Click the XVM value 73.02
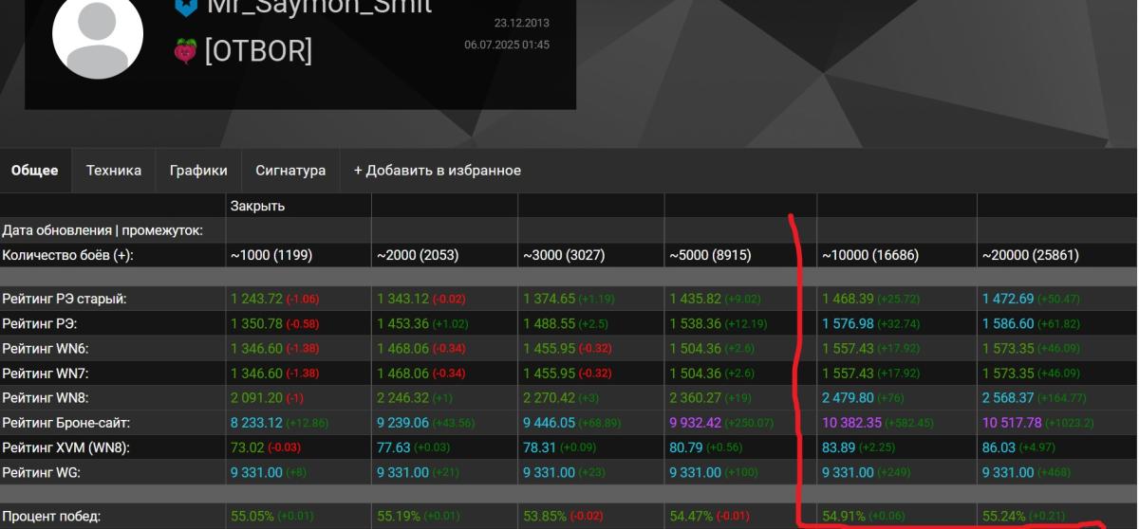1139x529 pixels. 247,447
